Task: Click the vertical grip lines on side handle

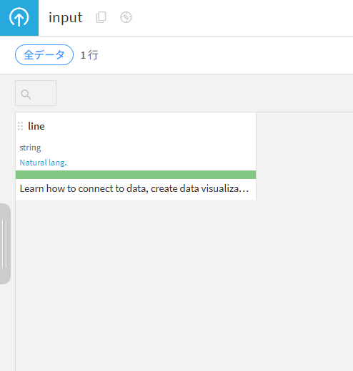Action: tap(4, 244)
